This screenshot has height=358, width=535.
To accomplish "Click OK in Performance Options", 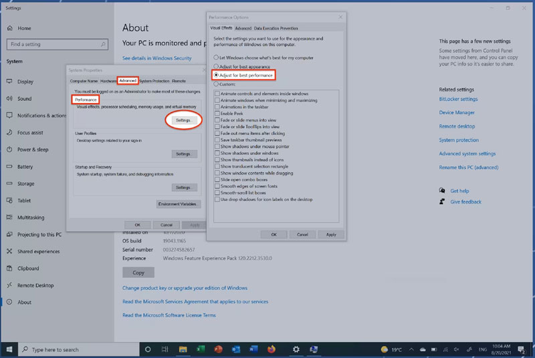I will [274, 234].
